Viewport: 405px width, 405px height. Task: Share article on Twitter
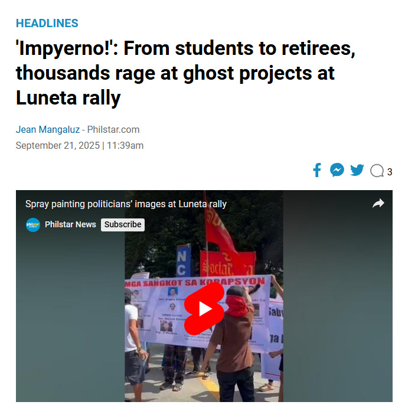pos(357,170)
